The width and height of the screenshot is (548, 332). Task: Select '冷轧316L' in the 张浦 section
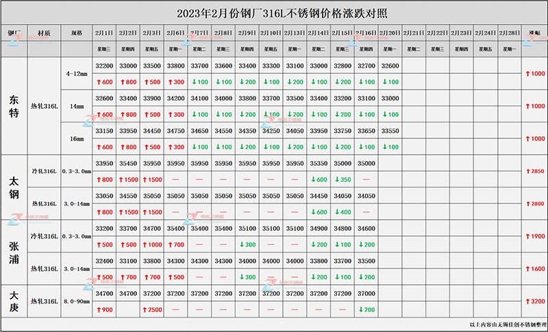(44, 236)
